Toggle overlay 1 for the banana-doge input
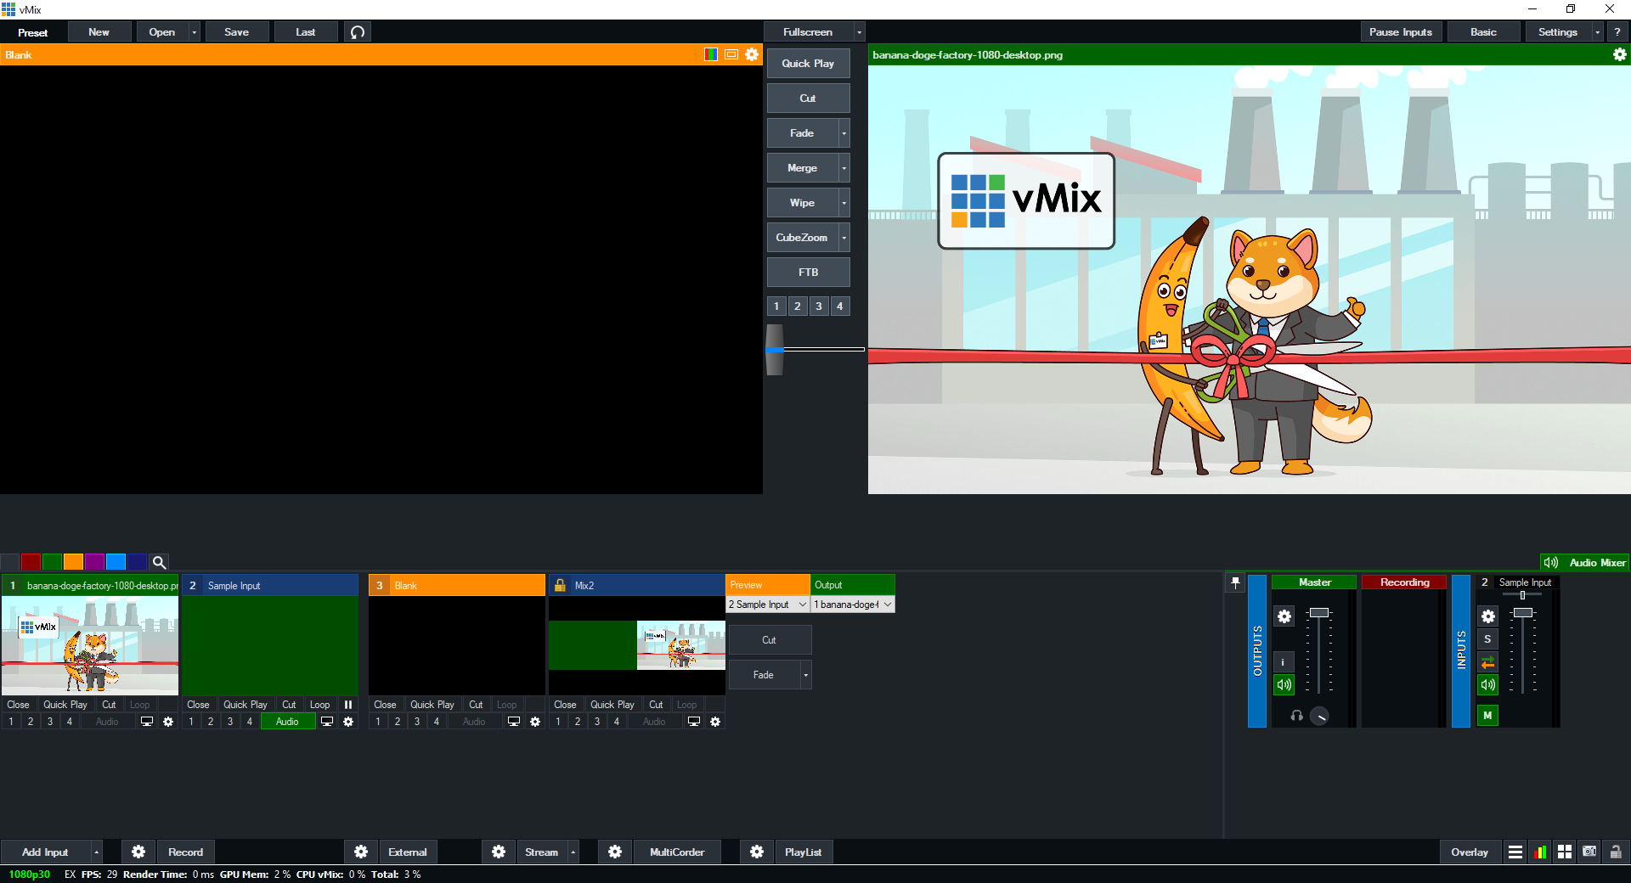 (11, 722)
